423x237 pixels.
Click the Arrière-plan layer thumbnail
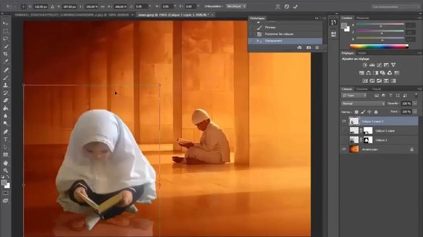354,149
